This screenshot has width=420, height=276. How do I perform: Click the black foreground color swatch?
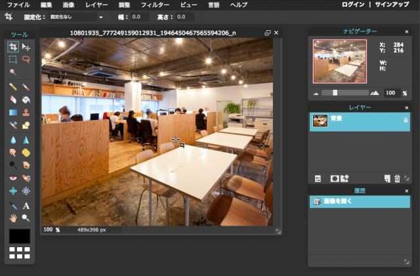(x=19, y=236)
